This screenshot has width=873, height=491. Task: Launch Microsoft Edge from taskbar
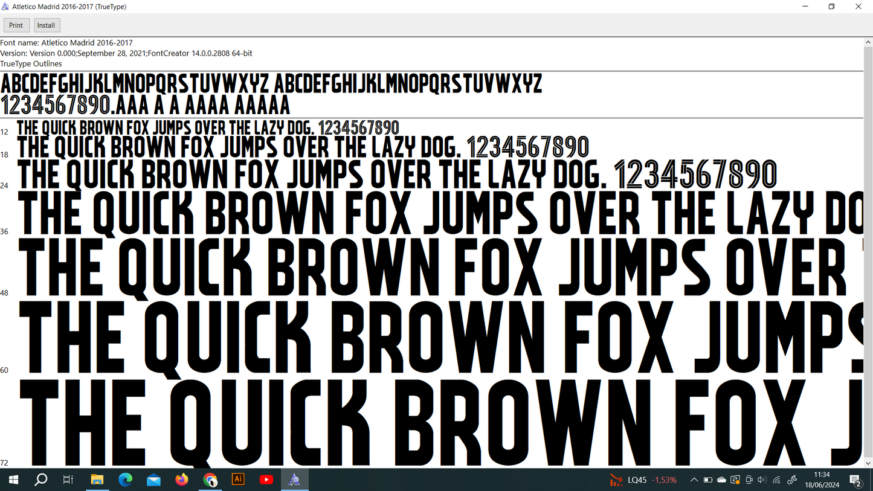(x=125, y=480)
